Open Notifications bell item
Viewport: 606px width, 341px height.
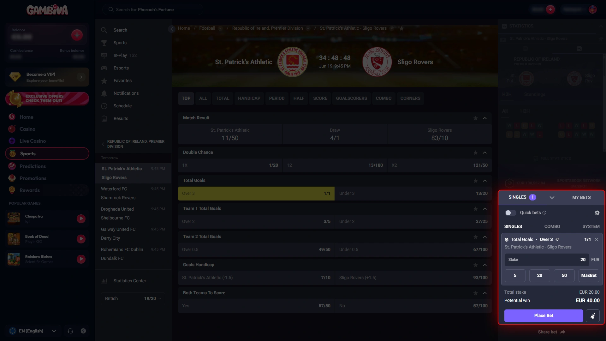click(x=104, y=93)
